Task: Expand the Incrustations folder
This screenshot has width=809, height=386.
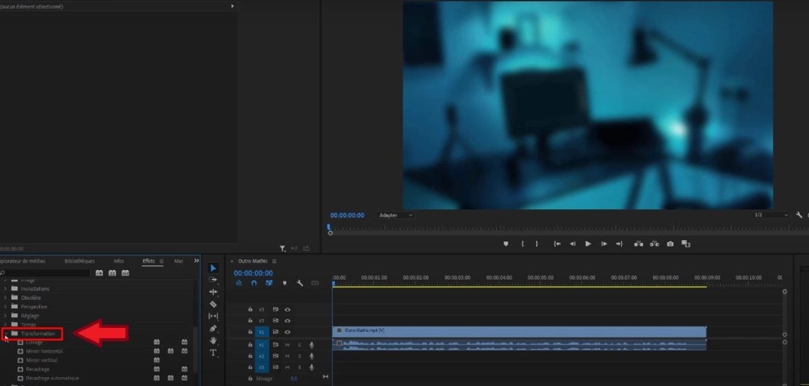Action: coord(5,289)
